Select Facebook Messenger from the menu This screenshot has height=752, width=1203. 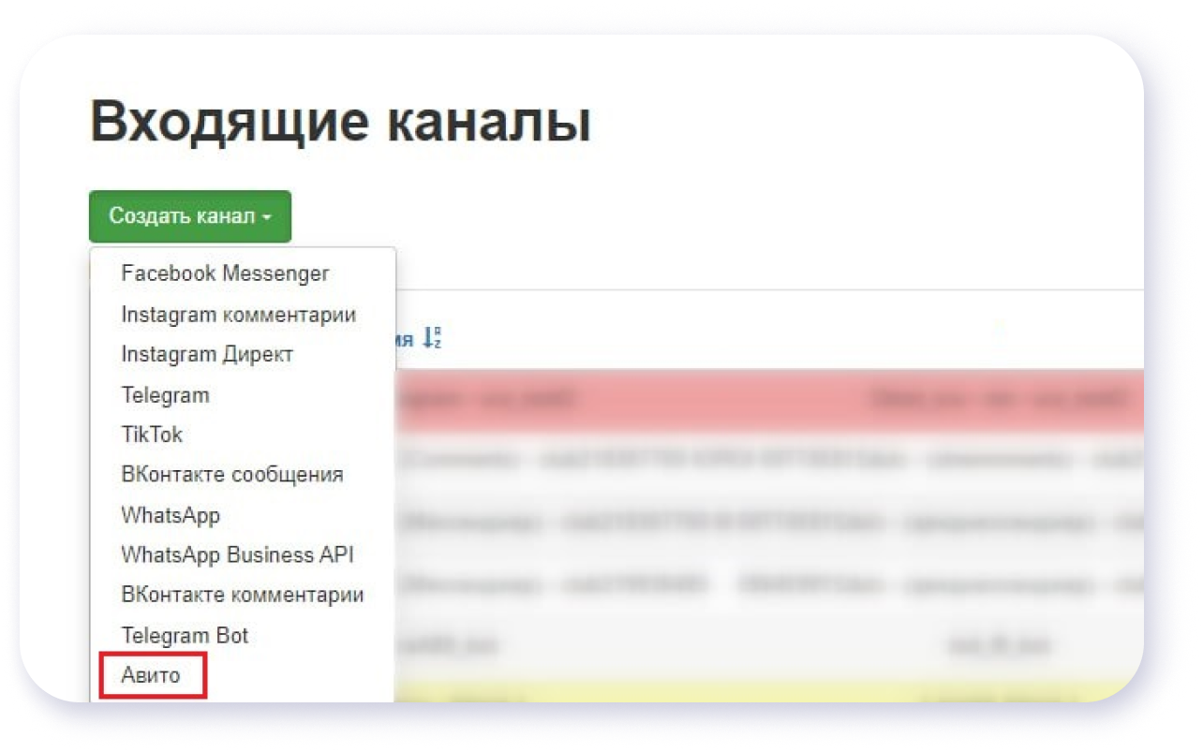(x=225, y=273)
